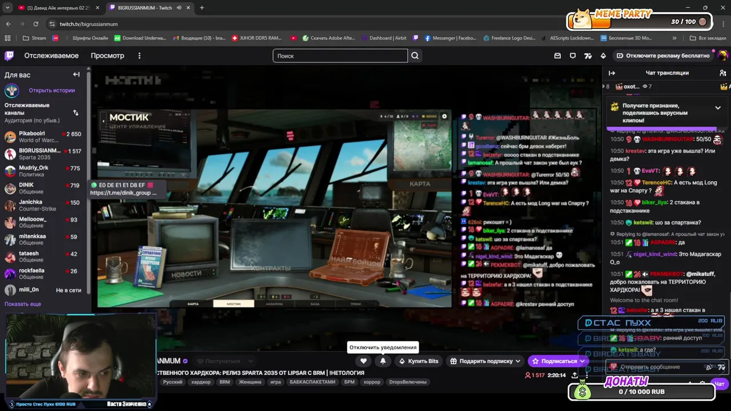Select the BIGRUSSIANMUM - Twitch browser tab
Image resolution: width=731 pixels, height=411 pixels.
(150, 7)
